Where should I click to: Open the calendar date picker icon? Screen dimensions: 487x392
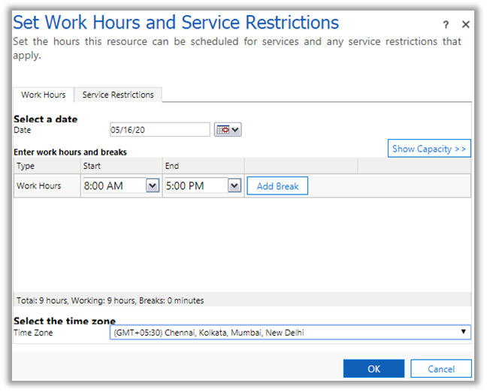[x=228, y=130]
